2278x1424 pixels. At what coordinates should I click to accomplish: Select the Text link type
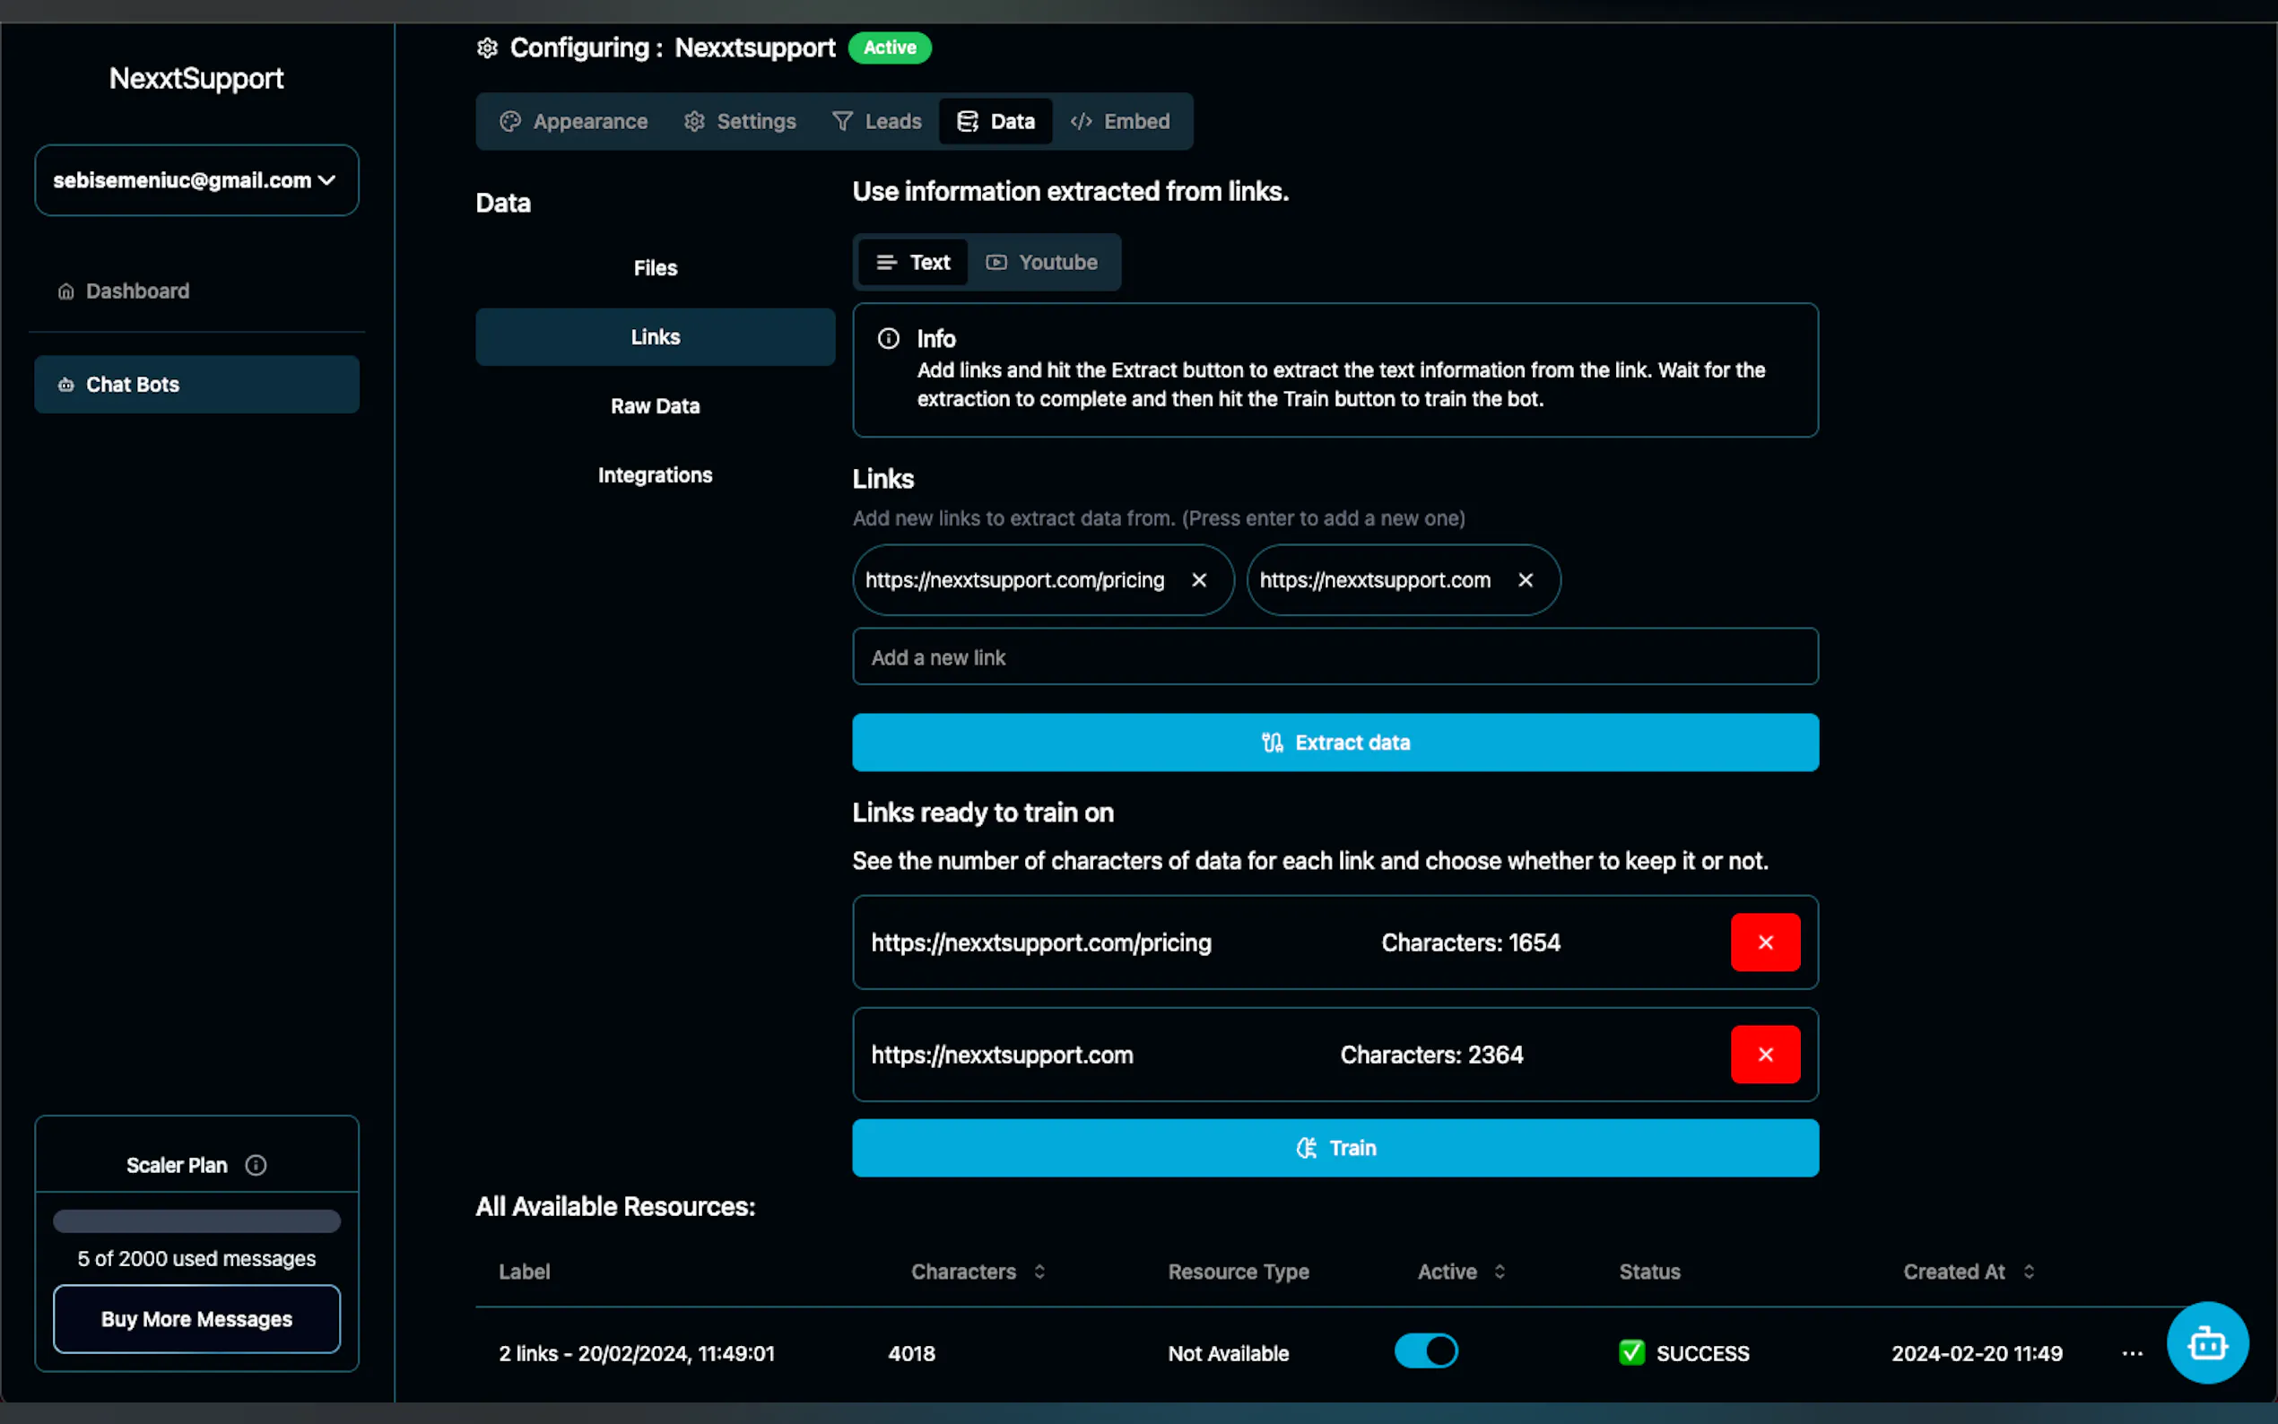point(912,262)
